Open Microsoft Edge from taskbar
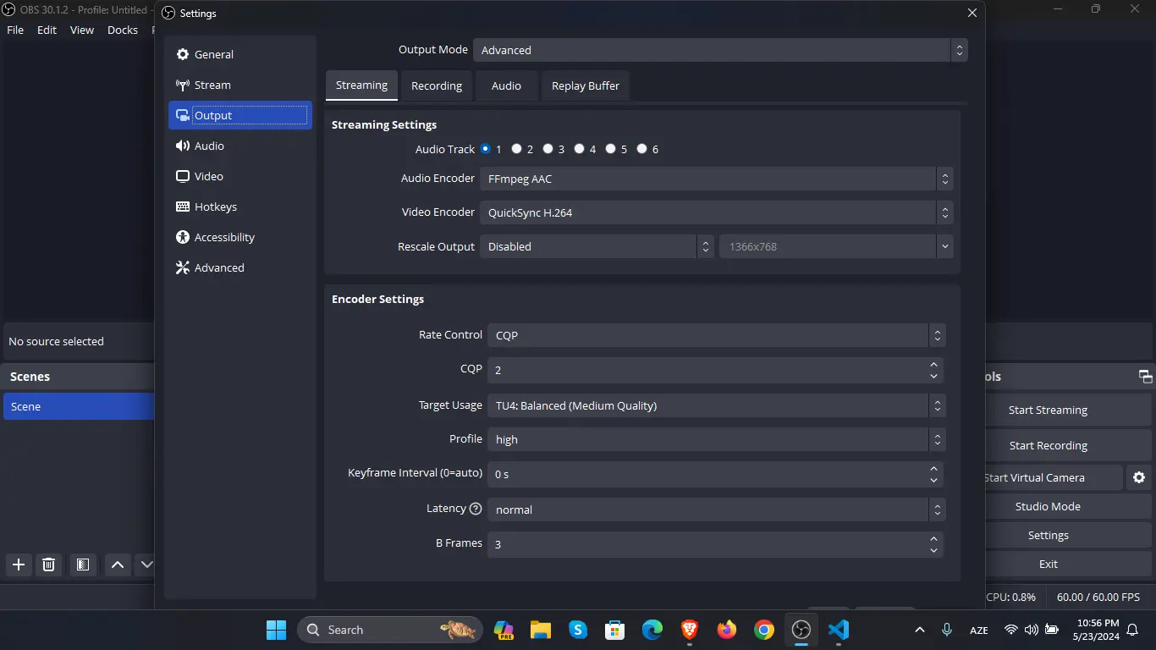 tap(652, 630)
